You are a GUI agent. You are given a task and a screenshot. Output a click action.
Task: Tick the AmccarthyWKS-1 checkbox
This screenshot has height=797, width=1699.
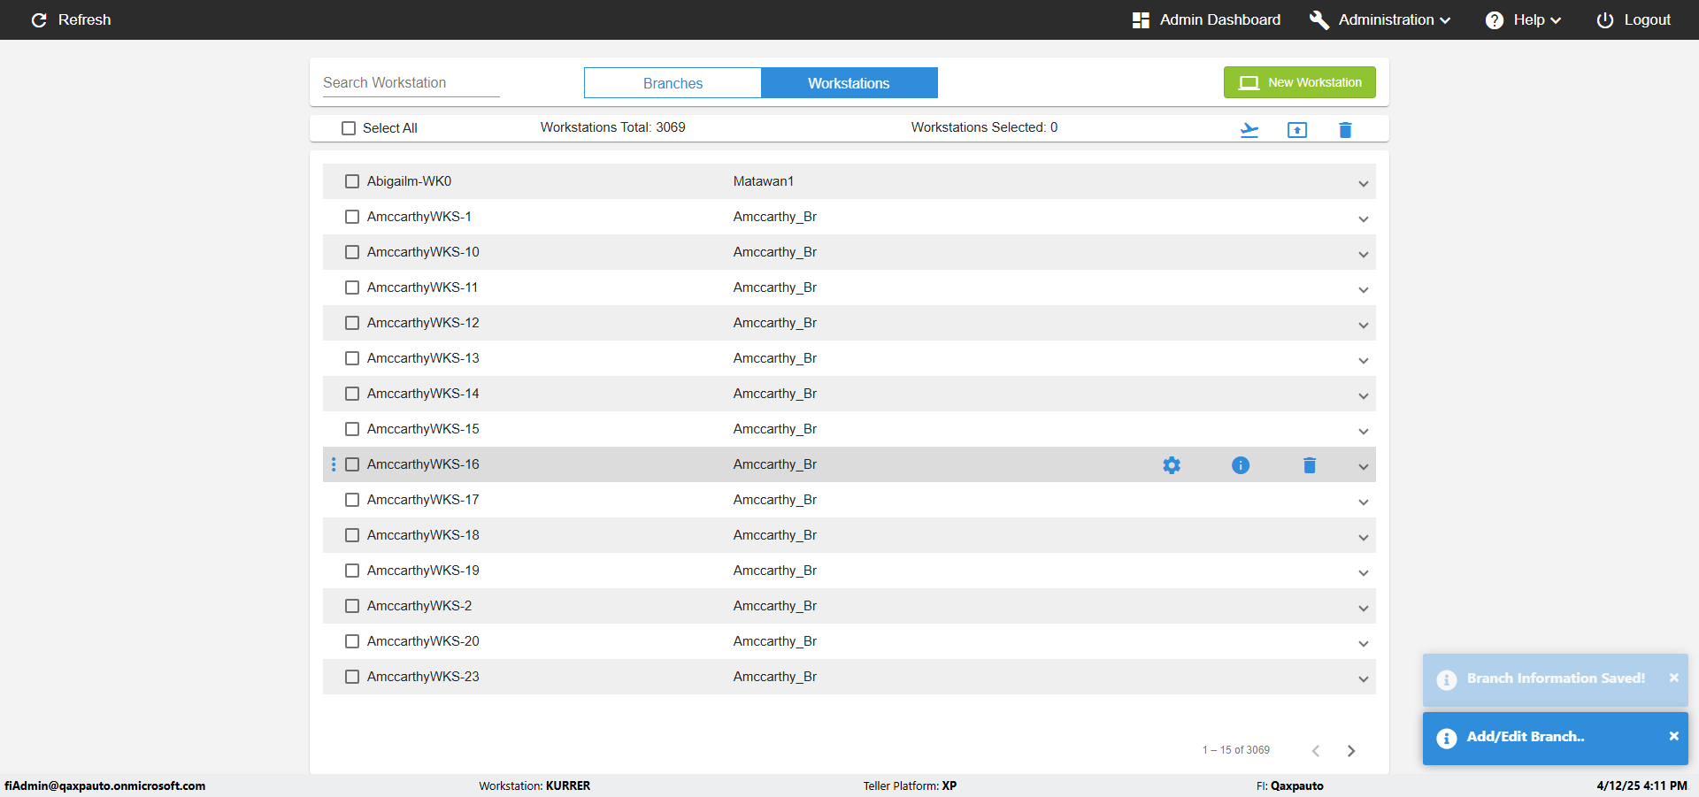[x=352, y=217]
